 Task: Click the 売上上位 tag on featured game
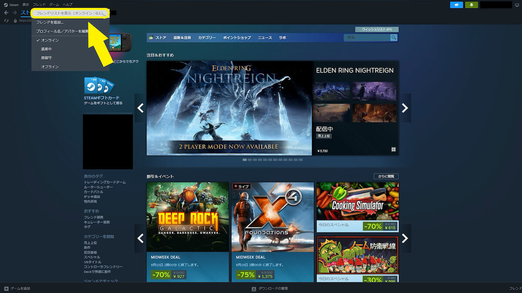click(x=324, y=136)
